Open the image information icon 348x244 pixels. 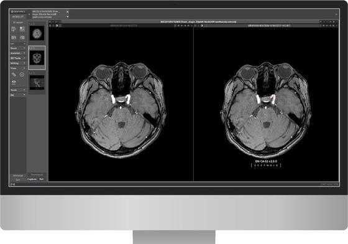pos(22,75)
